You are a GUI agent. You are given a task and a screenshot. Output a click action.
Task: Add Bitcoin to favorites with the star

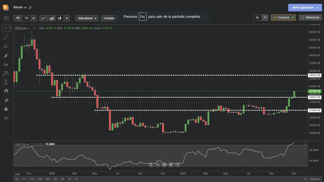[25, 8]
